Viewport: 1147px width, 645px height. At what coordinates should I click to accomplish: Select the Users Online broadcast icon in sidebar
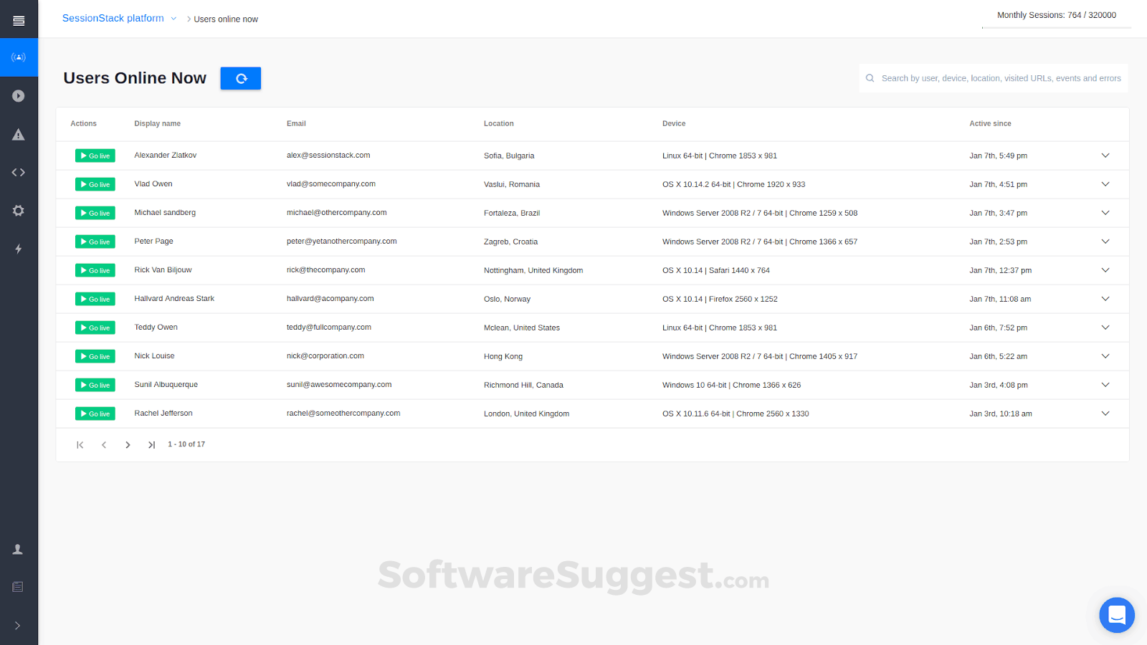[19, 57]
